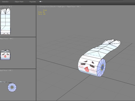Click the Total statistics header
This screenshot has height=101, width=135.
[45, 10]
